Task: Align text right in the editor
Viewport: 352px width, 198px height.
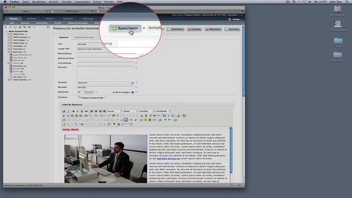Action: click(x=100, y=111)
